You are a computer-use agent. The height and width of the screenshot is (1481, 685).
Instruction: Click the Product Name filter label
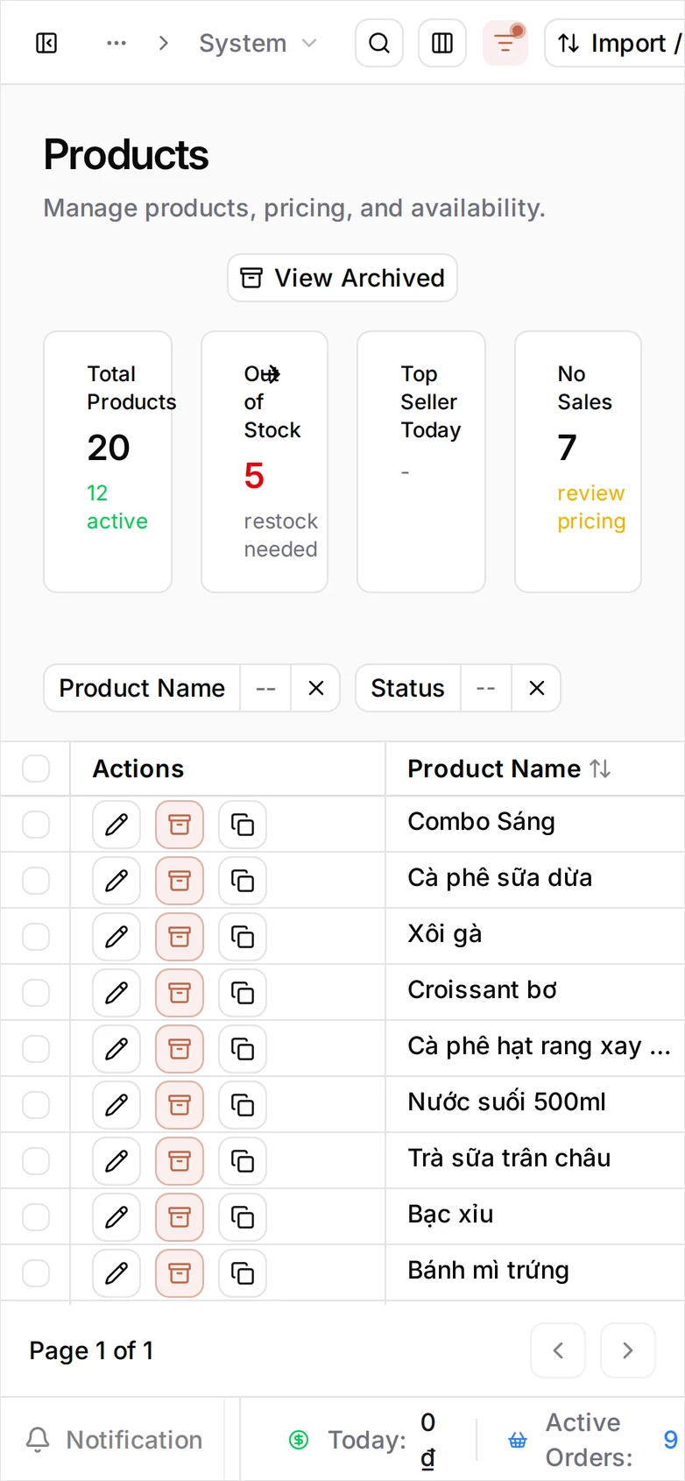[142, 688]
